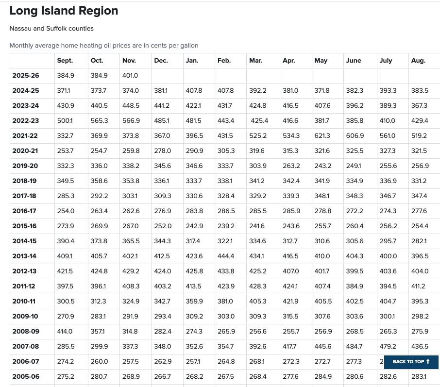Click the 2021-22 May value 621.3
Viewport: 440px width, 387px height.
[322, 136]
